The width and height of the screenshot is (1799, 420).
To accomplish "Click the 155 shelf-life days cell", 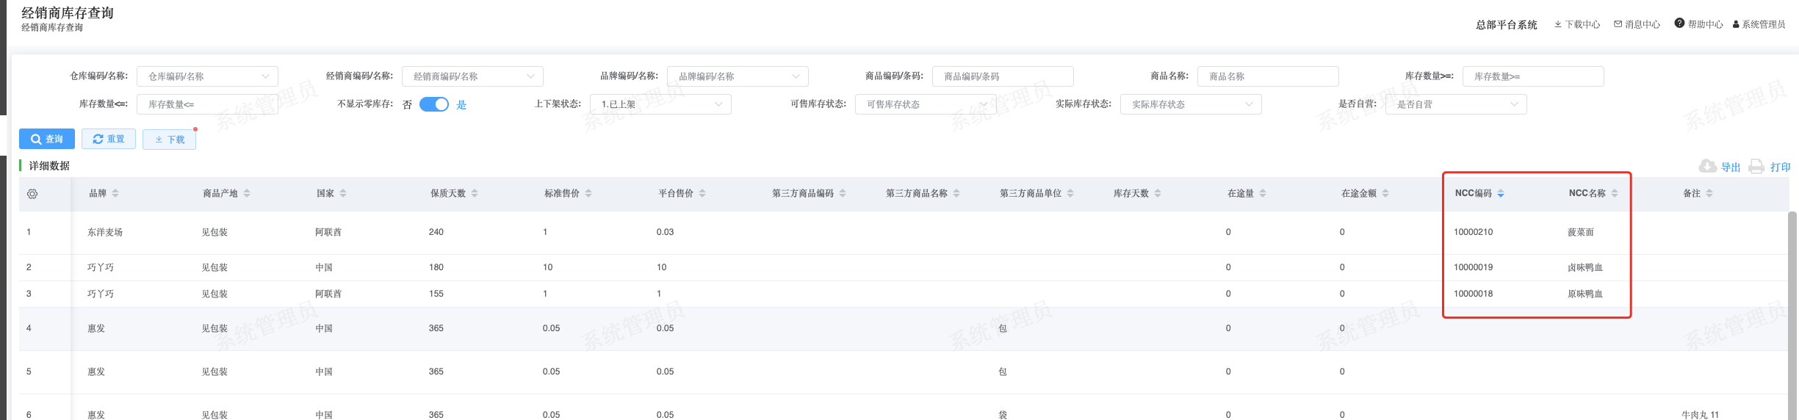I will pos(436,294).
